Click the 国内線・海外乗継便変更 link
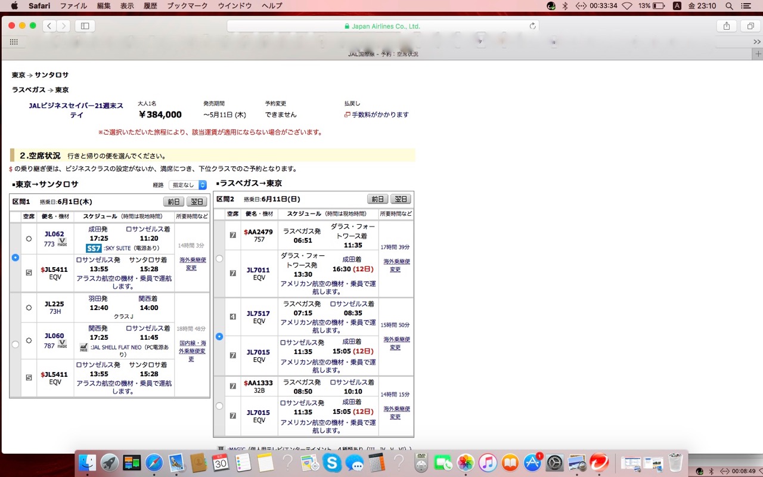The image size is (763, 477). [x=192, y=351]
